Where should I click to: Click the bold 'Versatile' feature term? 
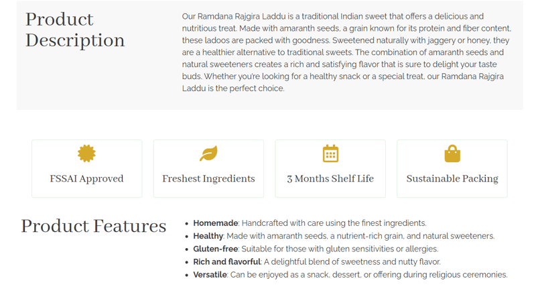click(x=210, y=275)
